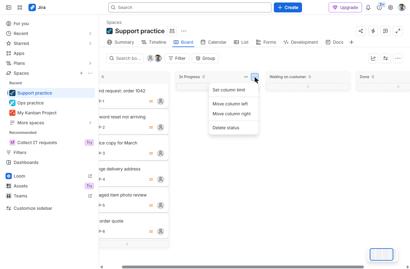Create issue in Waiting on customer column
The image size is (410, 269).
pyautogui.click(x=308, y=87)
